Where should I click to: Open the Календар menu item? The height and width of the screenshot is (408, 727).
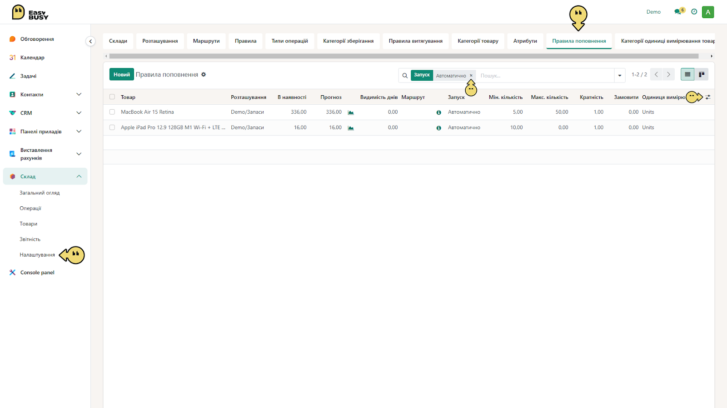click(32, 58)
